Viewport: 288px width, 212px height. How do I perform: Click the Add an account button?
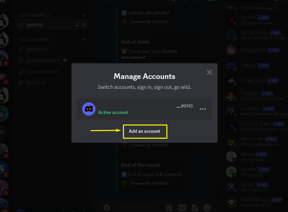(145, 131)
